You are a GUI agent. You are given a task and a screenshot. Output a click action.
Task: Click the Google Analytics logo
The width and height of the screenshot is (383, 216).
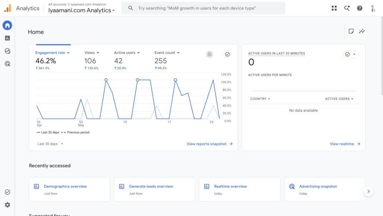(x=7, y=8)
